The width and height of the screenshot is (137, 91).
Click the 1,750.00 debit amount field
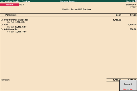tap(117, 20)
